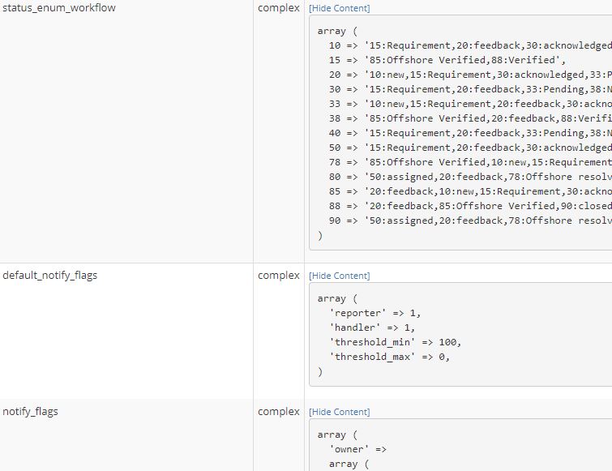
Task: Click the 'complex' type cell for default_notify_flags
Action: (279, 276)
